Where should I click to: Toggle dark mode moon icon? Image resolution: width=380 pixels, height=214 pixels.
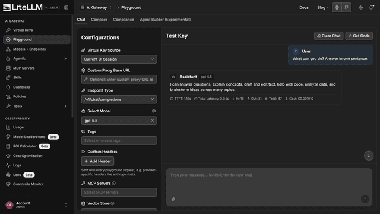coord(361,8)
